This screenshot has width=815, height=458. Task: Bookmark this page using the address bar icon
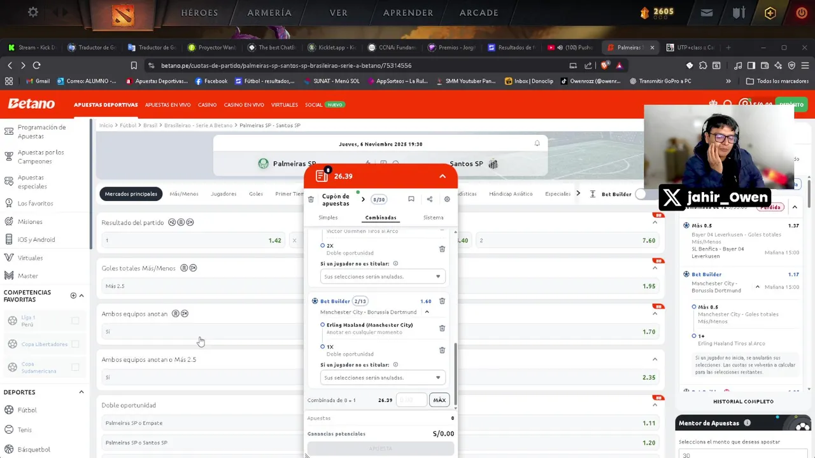(x=134, y=65)
